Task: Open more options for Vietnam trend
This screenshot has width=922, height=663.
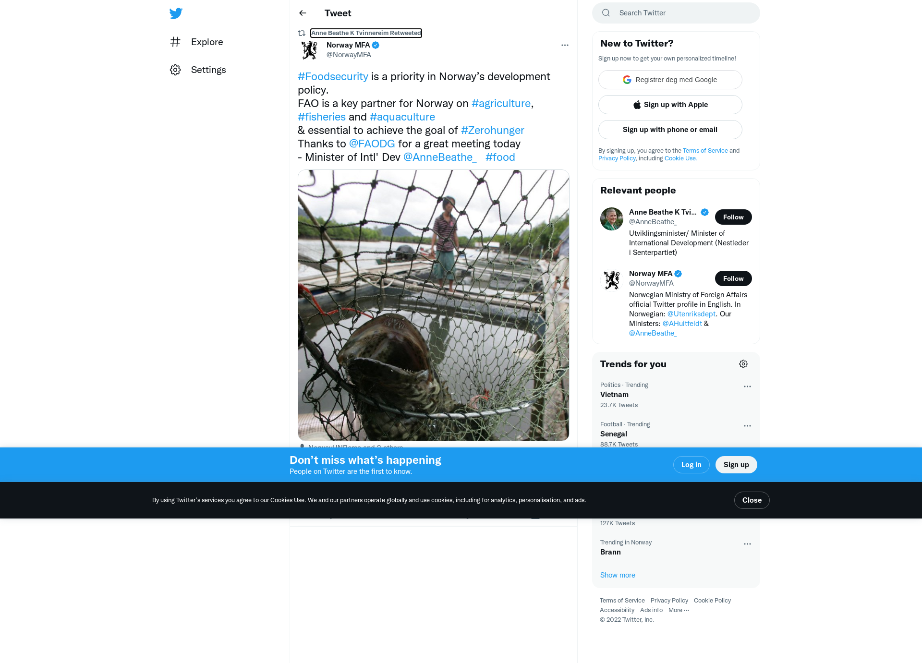Action: (x=747, y=386)
